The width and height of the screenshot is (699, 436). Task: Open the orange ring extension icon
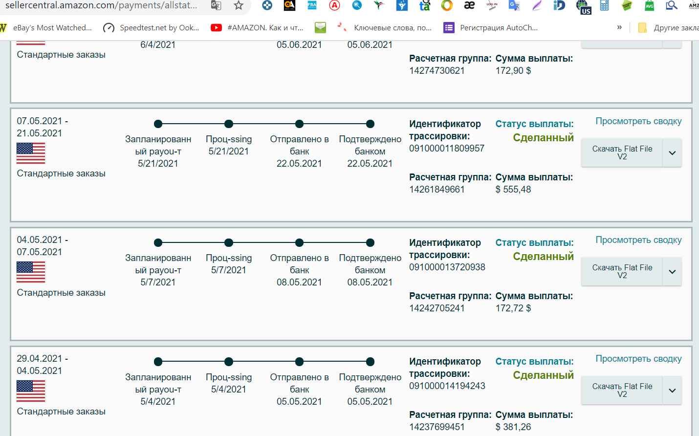click(x=447, y=5)
